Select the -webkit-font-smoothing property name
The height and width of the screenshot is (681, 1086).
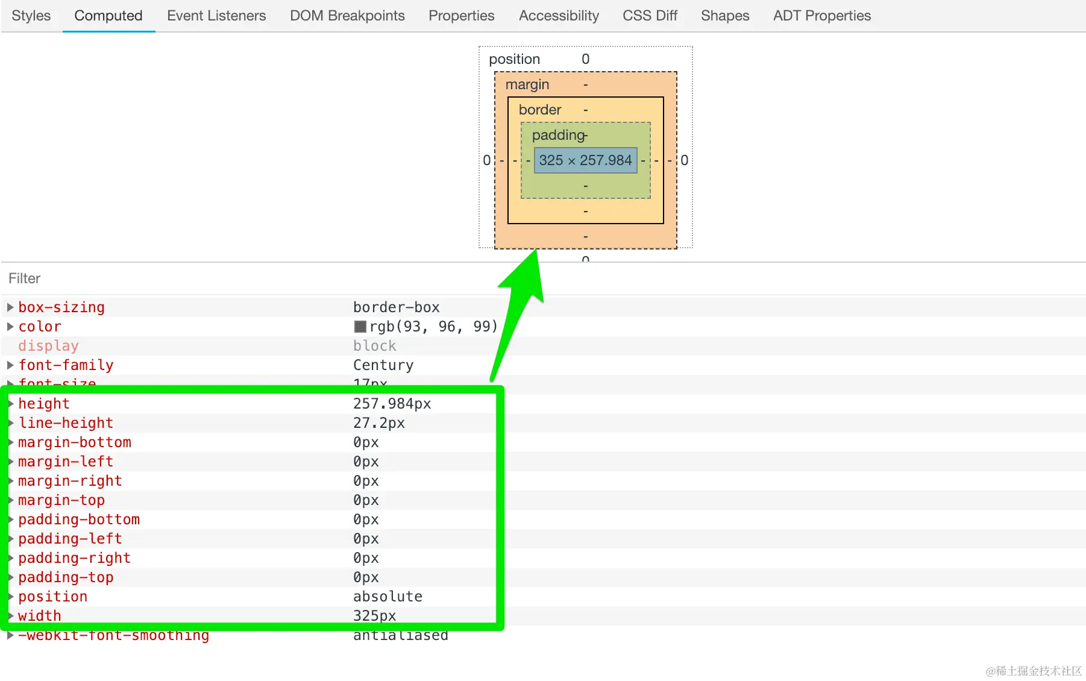pos(113,635)
